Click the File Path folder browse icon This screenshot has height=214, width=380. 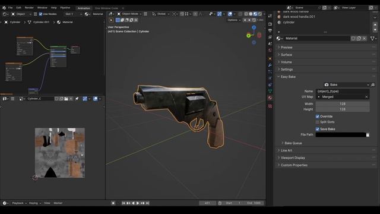click(368, 135)
